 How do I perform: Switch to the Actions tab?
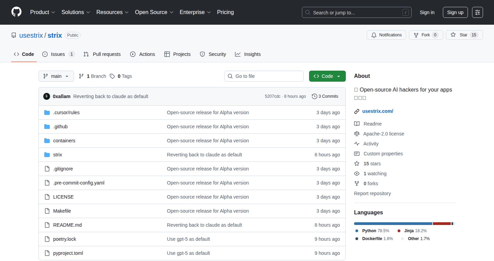click(143, 54)
